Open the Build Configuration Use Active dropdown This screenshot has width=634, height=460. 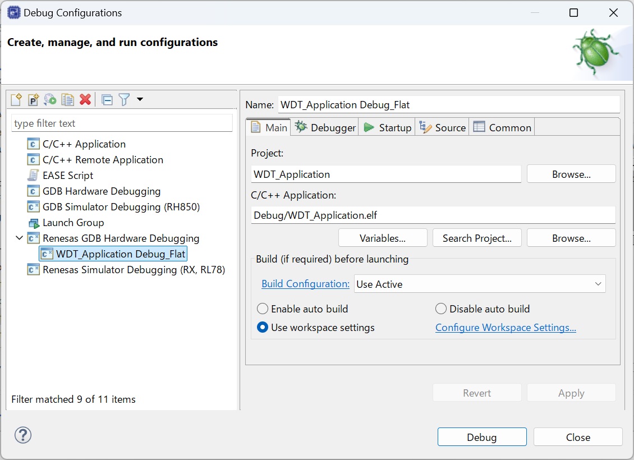click(480, 284)
